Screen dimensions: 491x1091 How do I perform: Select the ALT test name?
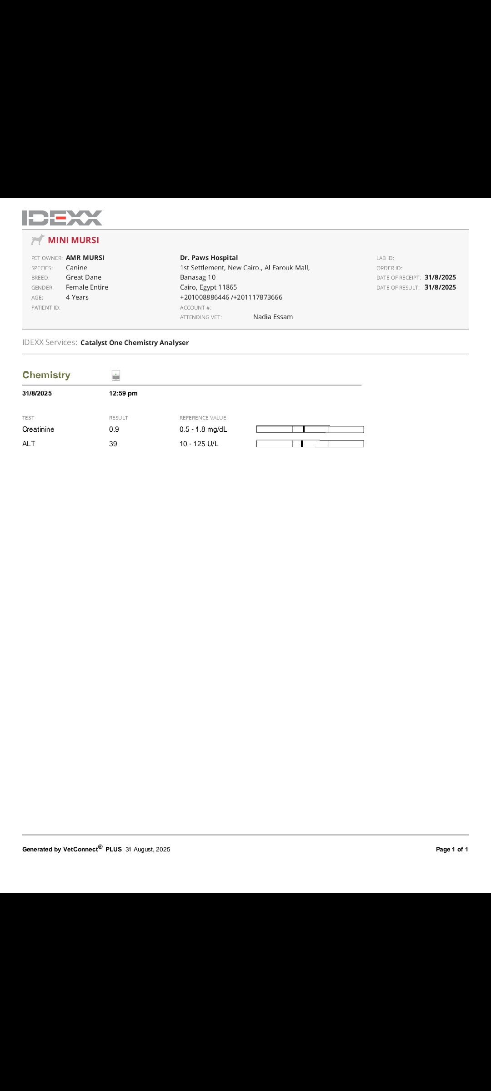tap(29, 444)
